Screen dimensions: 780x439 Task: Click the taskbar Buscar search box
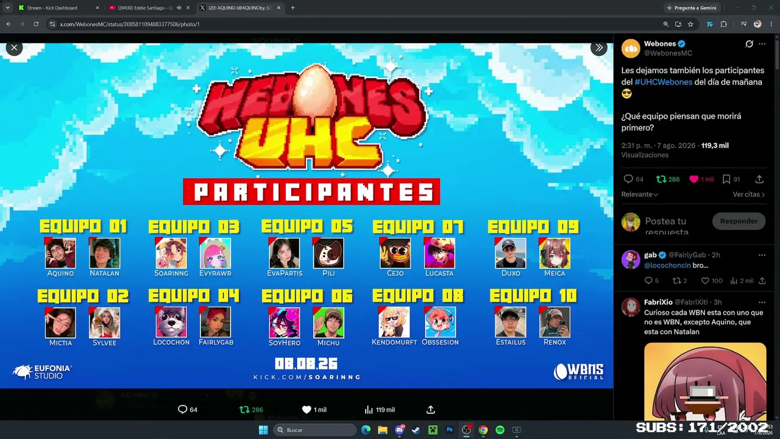(x=314, y=430)
